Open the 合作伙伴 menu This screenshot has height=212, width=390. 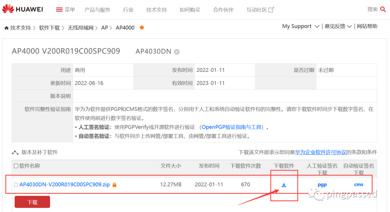(223, 10)
